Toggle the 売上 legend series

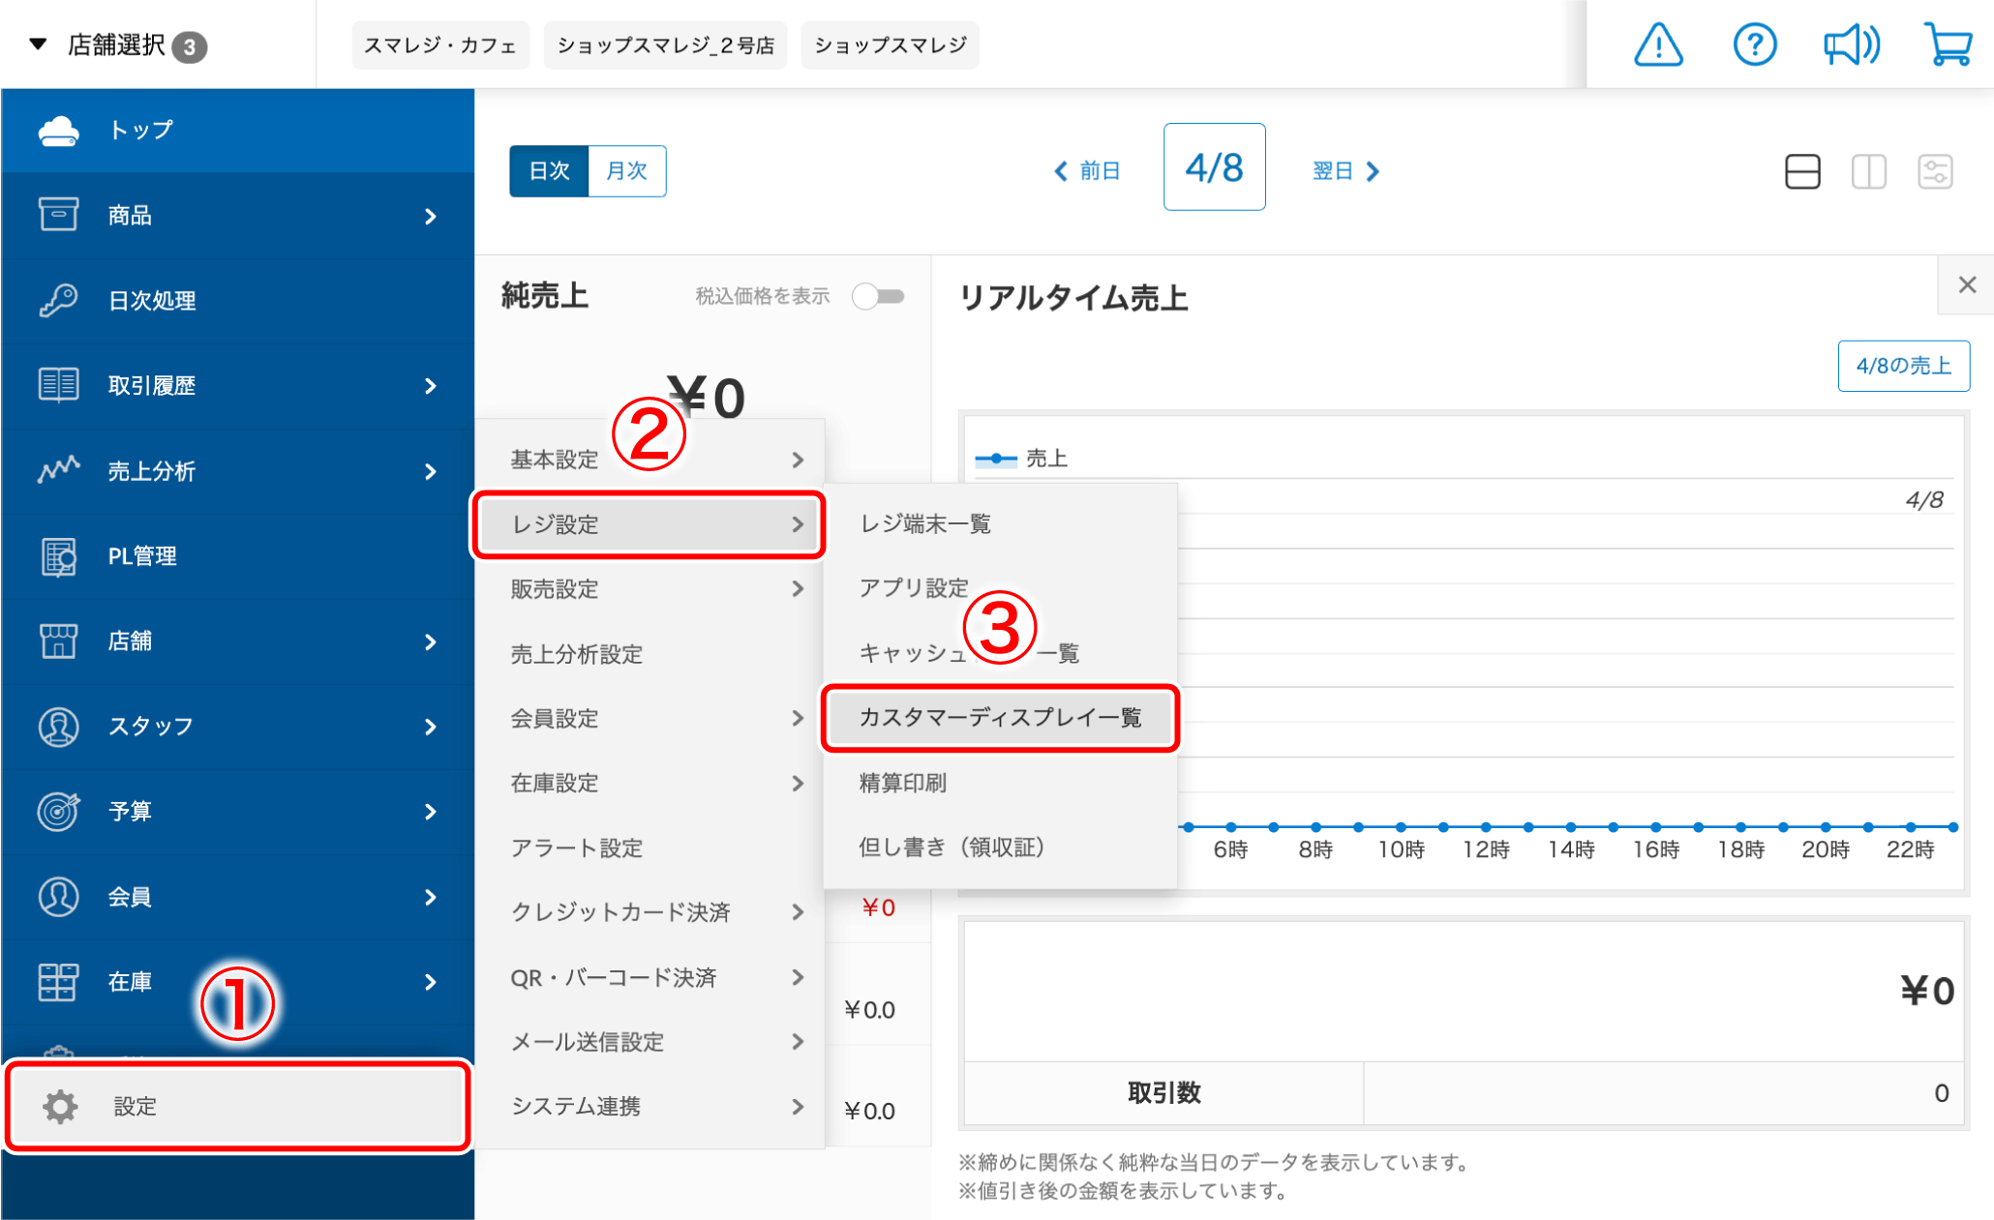1021,459
